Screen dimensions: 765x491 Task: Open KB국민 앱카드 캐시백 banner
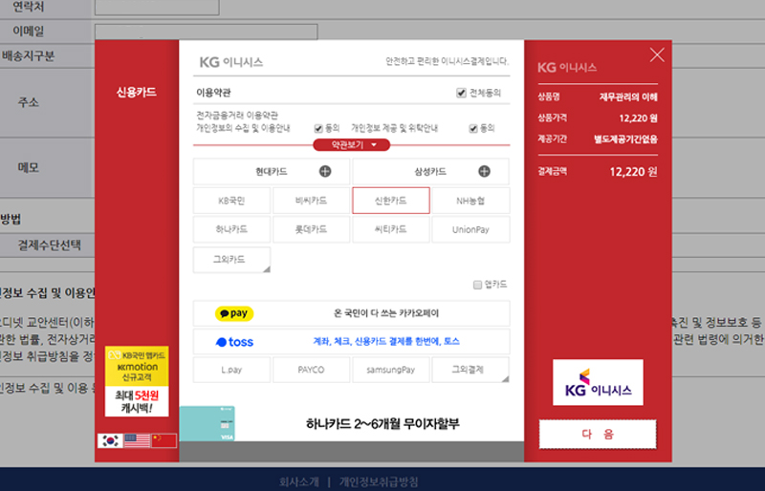pos(137,381)
